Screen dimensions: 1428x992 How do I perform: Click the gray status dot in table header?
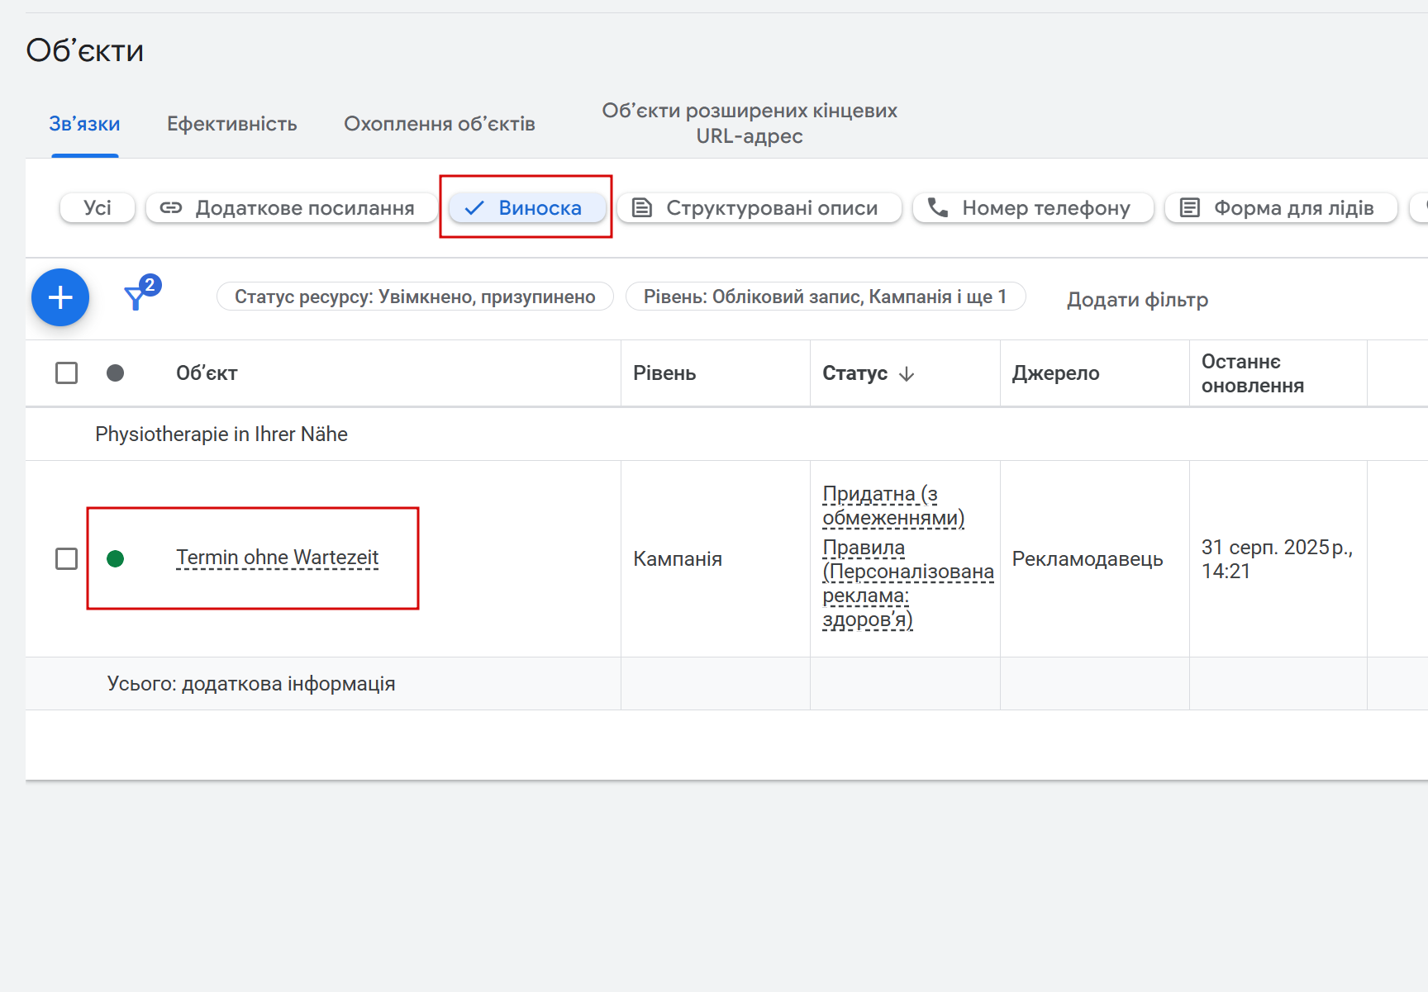(x=116, y=373)
